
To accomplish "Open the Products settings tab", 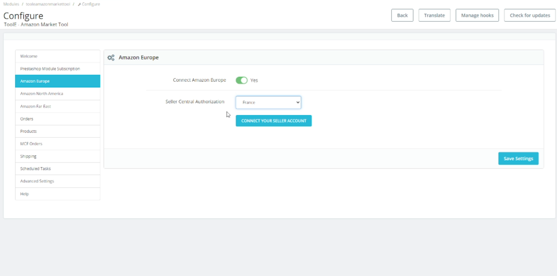I will [58, 131].
